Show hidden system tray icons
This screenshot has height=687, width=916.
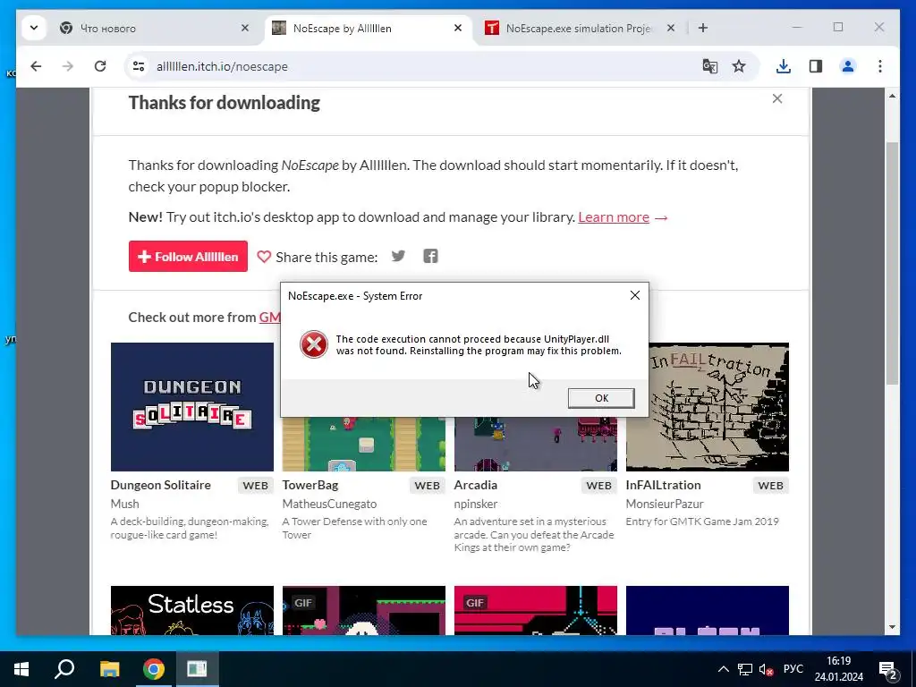click(723, 669)
